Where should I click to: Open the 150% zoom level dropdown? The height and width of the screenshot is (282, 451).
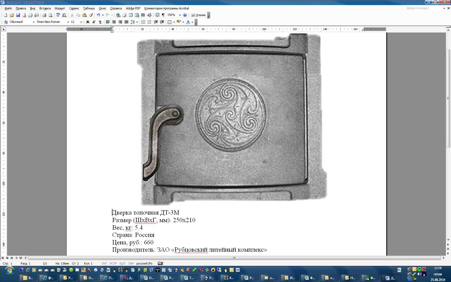[x=180, y=15]
